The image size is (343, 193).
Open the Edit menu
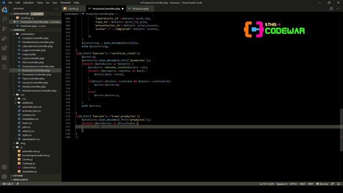point(18,3)
